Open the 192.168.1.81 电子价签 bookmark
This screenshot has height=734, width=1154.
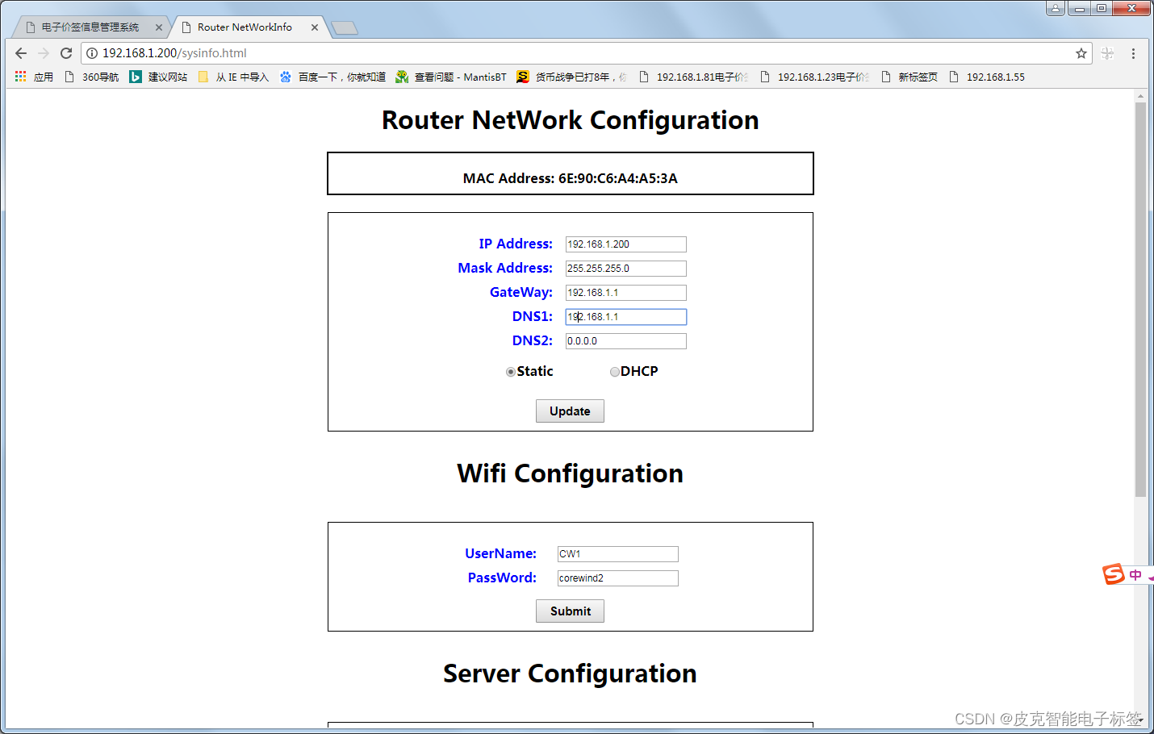693,77
